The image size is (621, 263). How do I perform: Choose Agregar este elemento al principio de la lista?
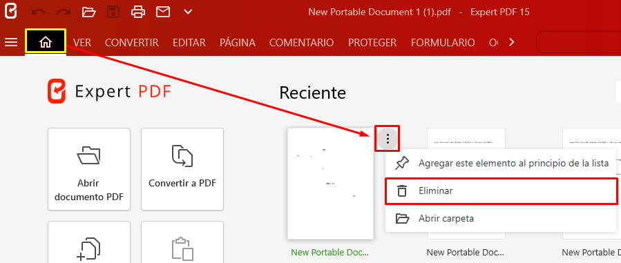(x=501, y=164)
